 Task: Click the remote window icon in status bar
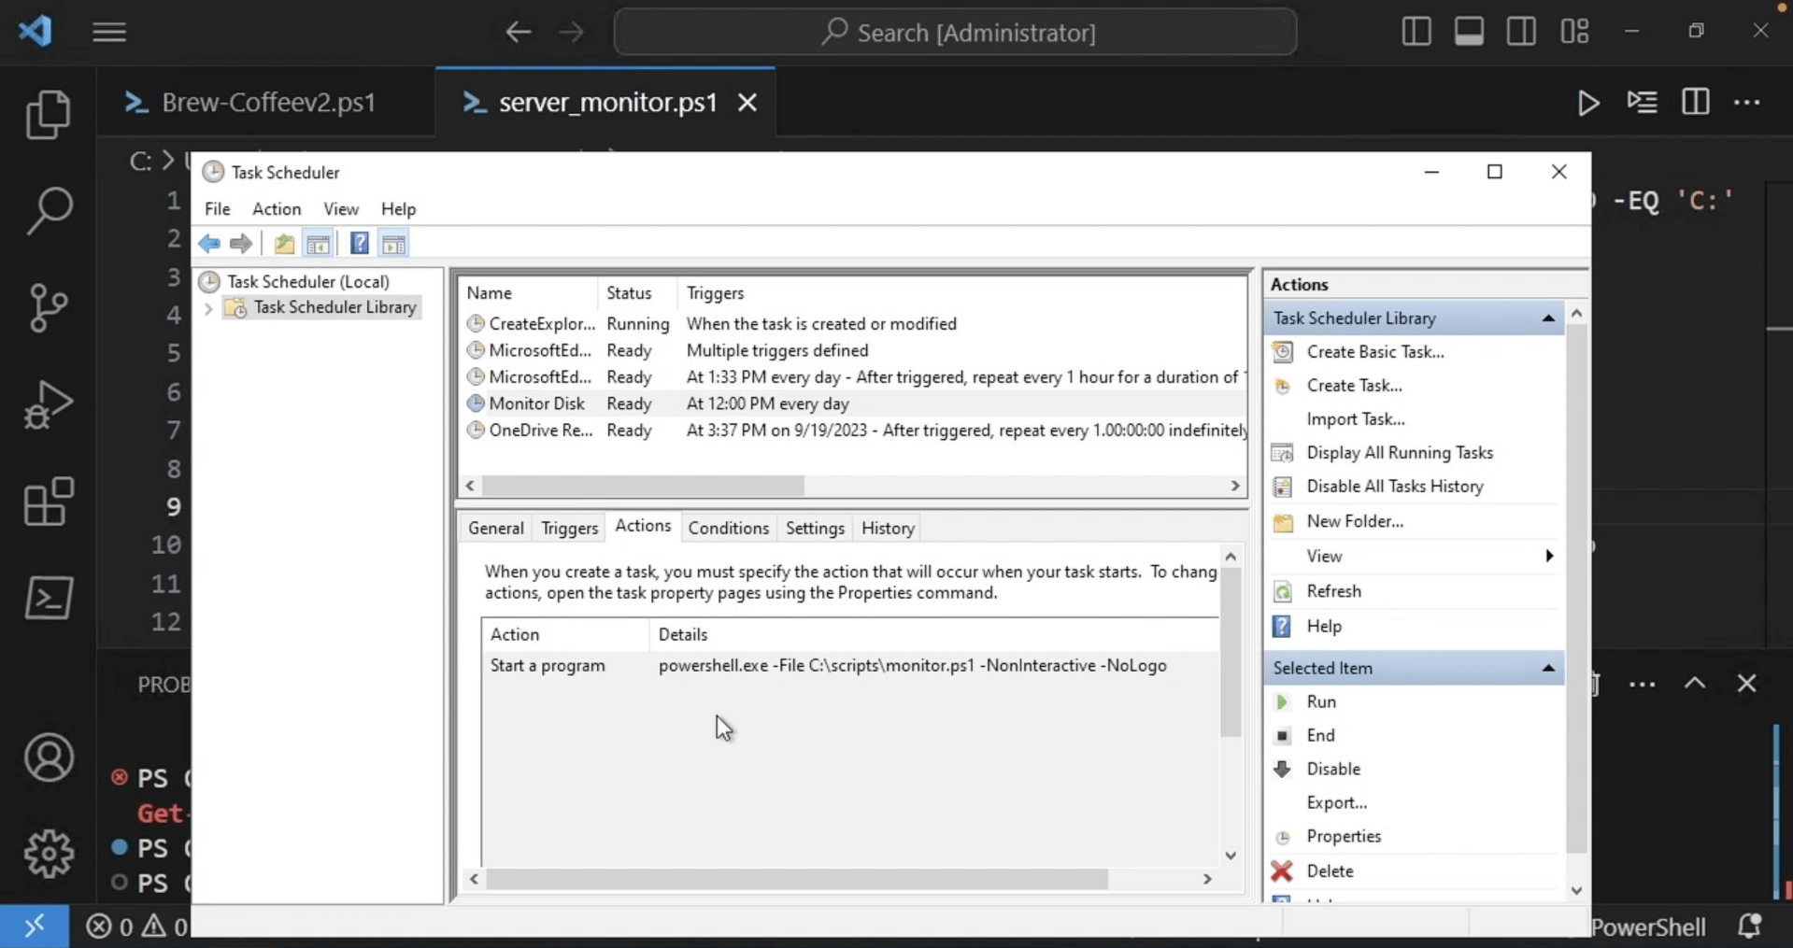(x=35, y=926)
